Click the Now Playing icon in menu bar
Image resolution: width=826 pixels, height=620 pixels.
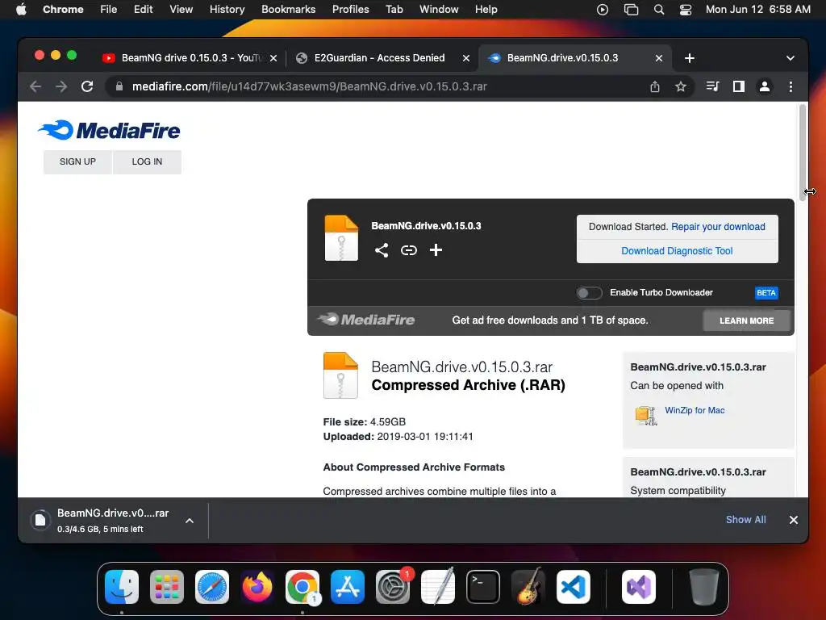pos(602,10)
